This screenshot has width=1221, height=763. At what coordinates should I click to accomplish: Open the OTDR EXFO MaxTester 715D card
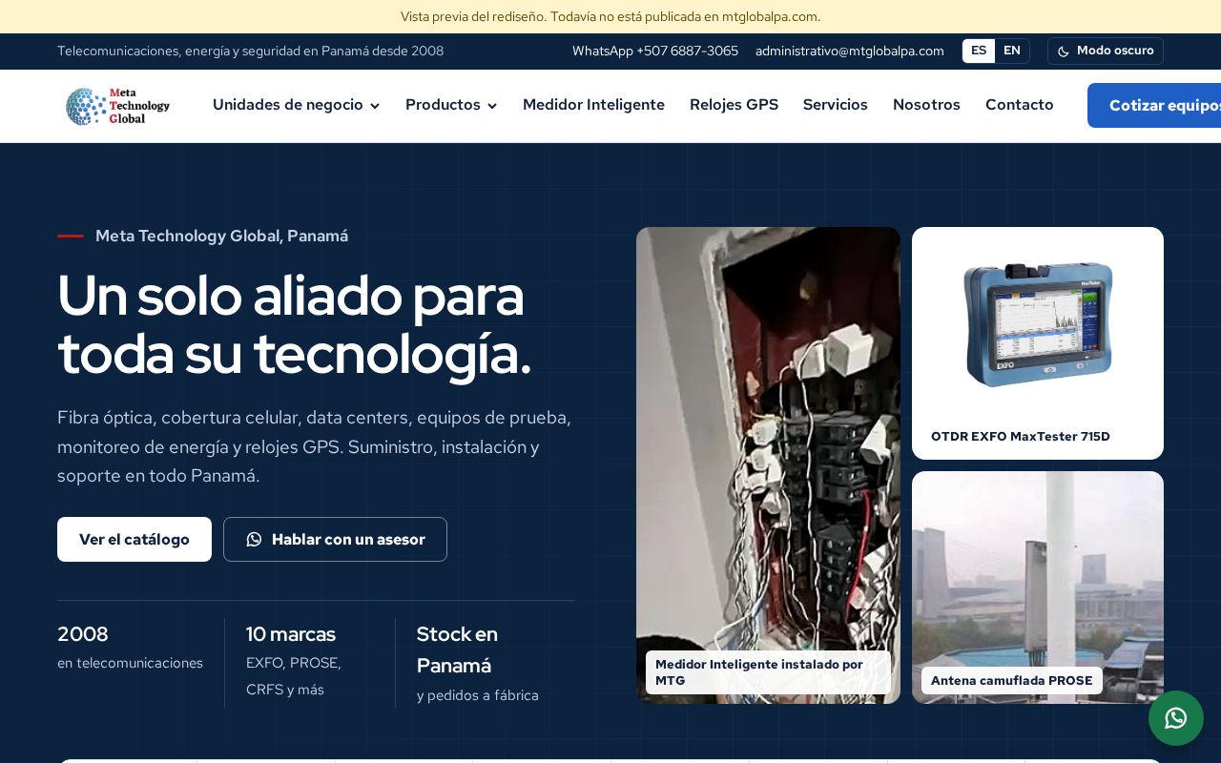point(1038,343)
